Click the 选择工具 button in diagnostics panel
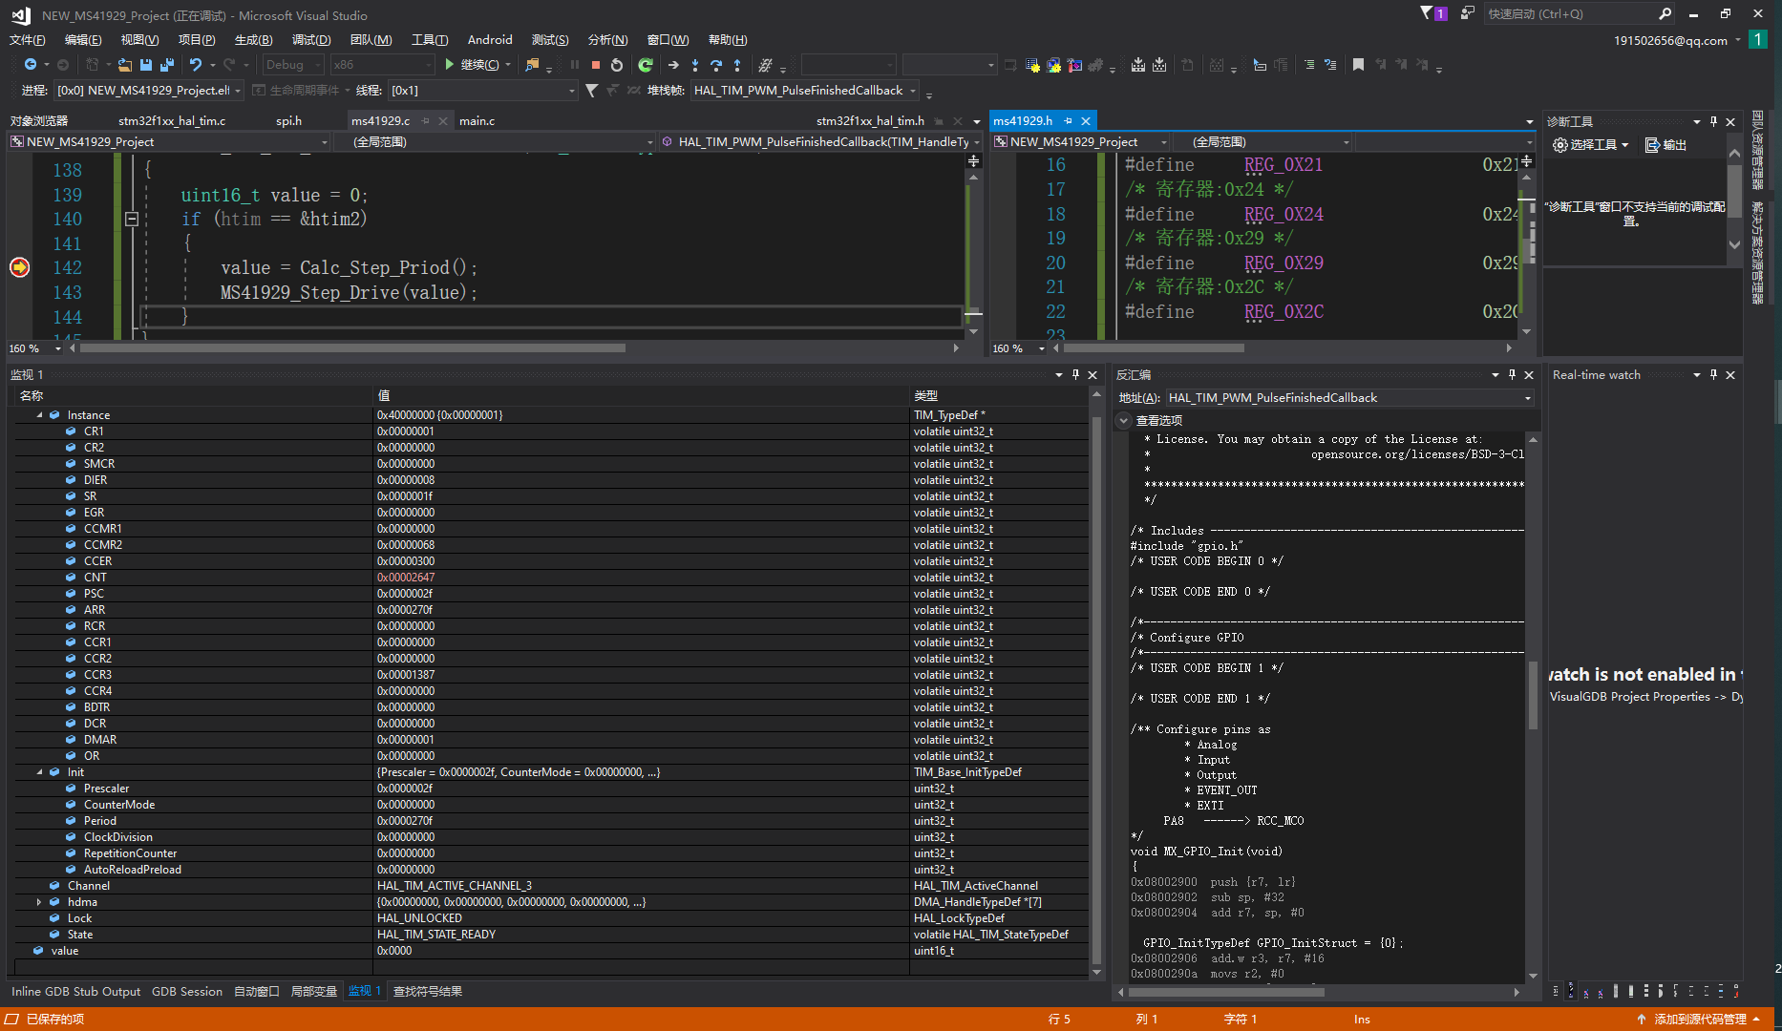The image size is (1782, 1031). 1592,144
